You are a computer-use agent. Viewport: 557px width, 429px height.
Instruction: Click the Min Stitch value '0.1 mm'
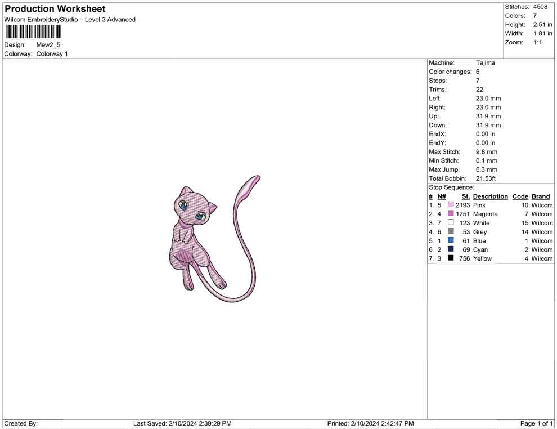click(x=487, y=160)
